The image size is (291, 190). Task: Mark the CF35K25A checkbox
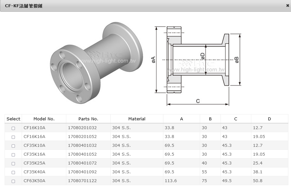click(13, 164)
